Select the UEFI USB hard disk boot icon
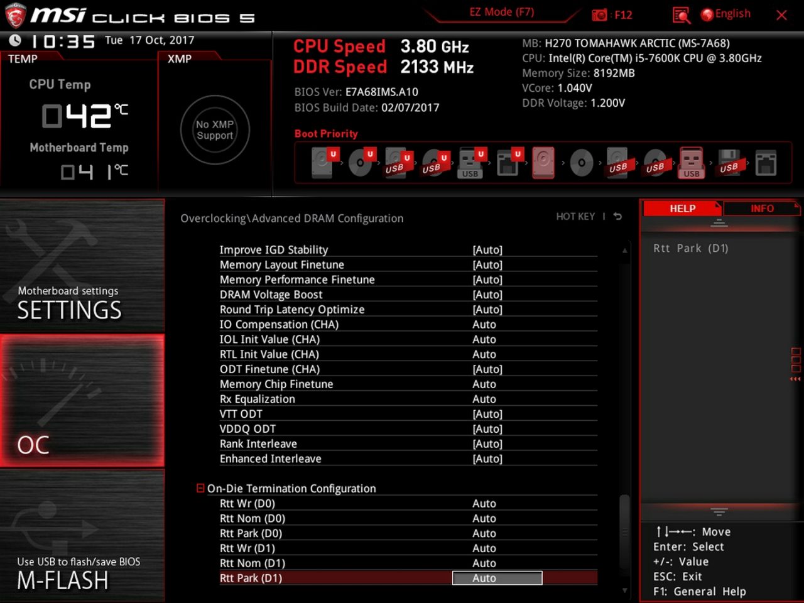The height and width of the screenshot is (603, 804). (398, 163)
